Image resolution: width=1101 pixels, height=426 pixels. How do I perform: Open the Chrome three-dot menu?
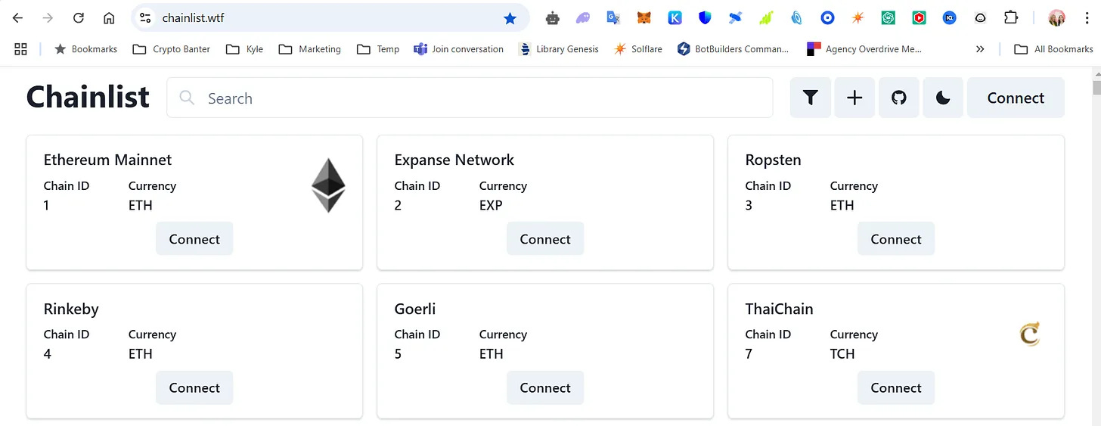pos(1086,18)
